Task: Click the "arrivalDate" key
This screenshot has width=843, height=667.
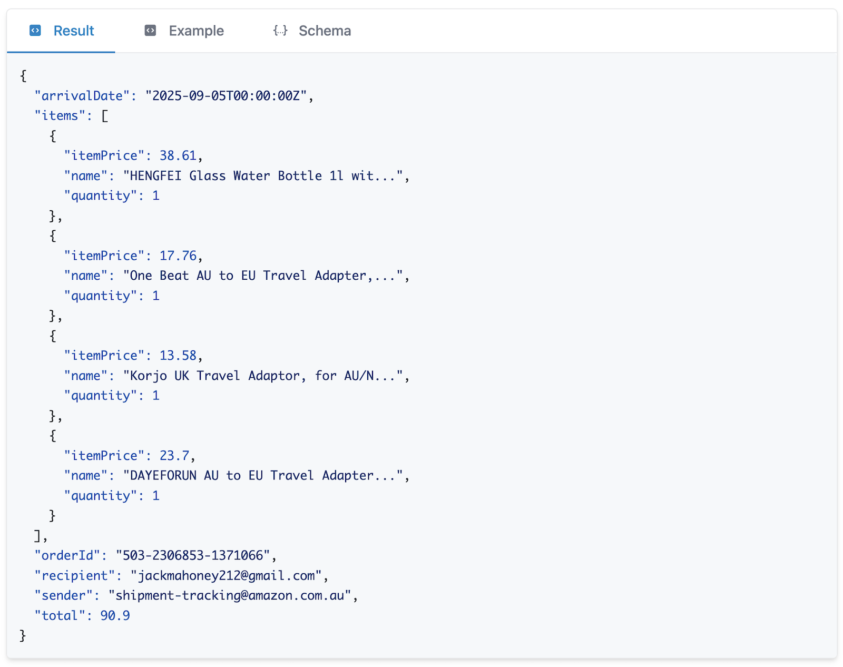Action: [82, 96]
